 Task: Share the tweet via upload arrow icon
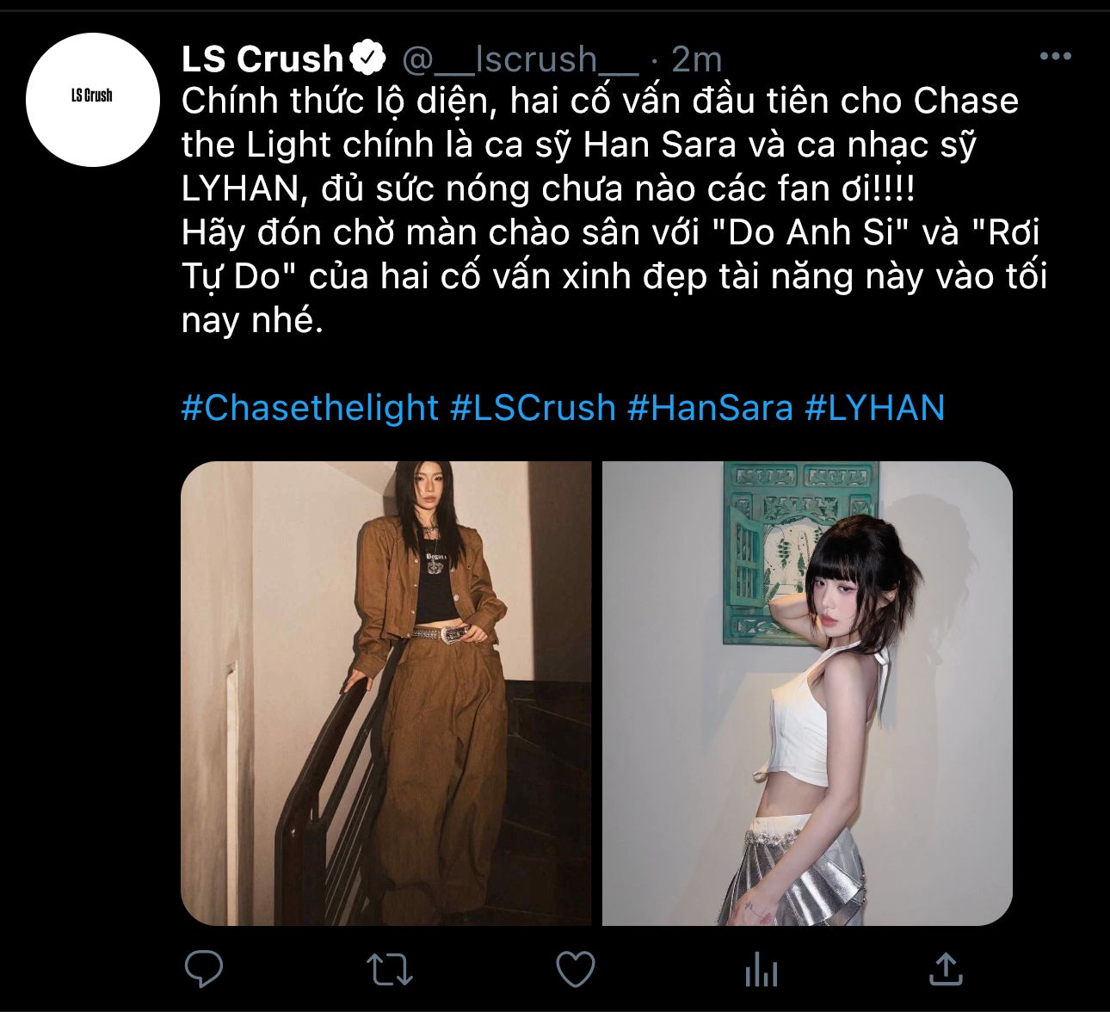coord(947,968)
